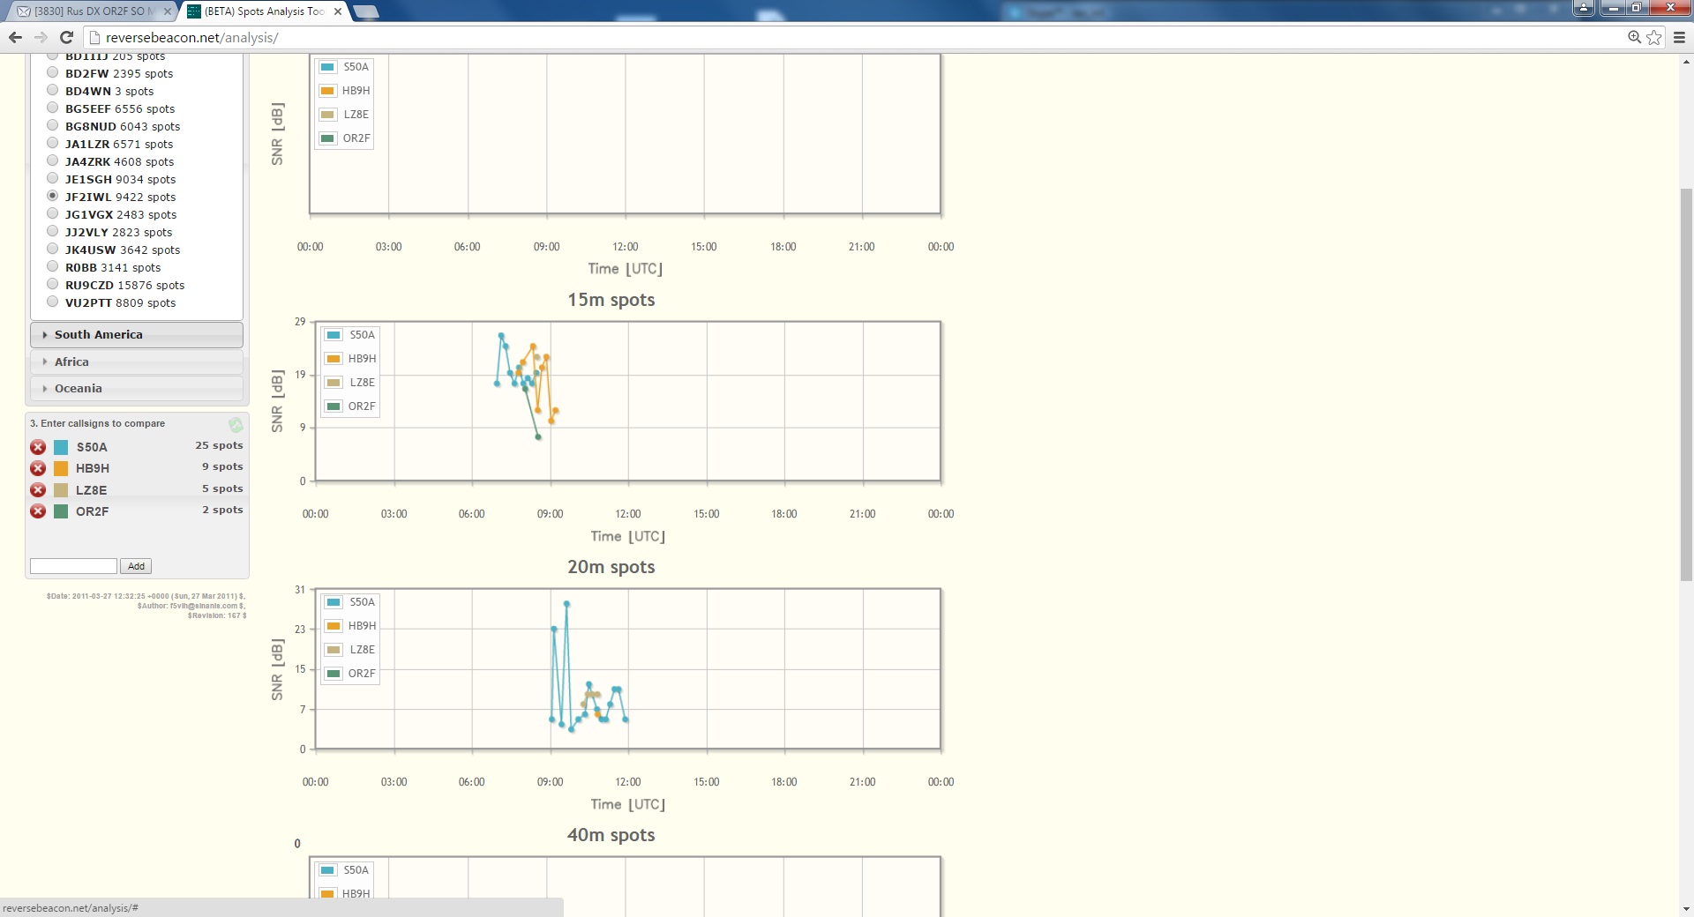Select the VU2PTT radio button
Viewport: 1694px width, 917px height.
[53, 302]
